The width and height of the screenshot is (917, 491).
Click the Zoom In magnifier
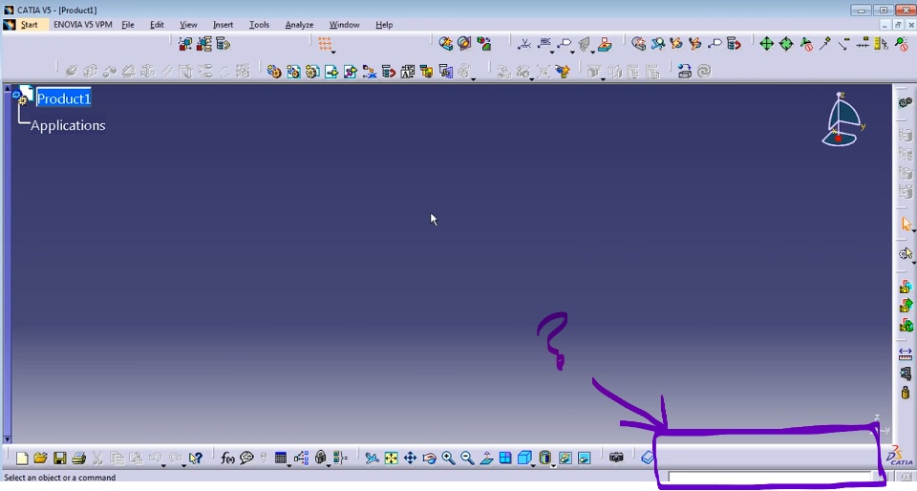pos(449,459)
